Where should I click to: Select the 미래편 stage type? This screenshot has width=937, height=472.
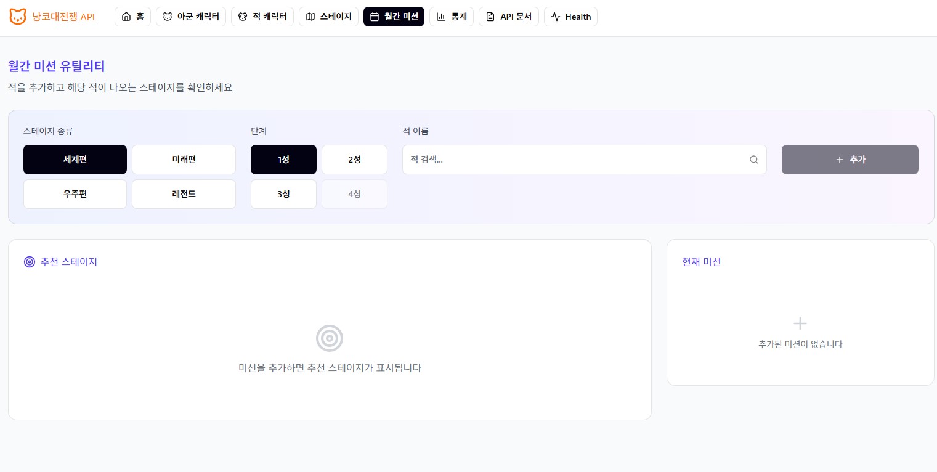[x=184, y=160]
